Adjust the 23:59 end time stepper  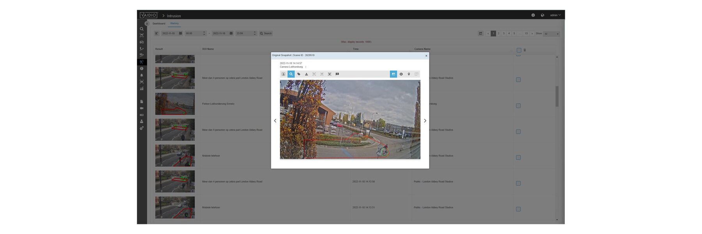click(x=255, y=34)
